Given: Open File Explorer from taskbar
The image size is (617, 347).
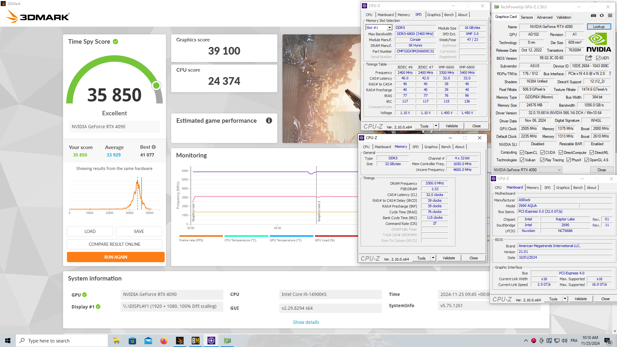Looking at the screenshot, I should (x=116, y=341).
